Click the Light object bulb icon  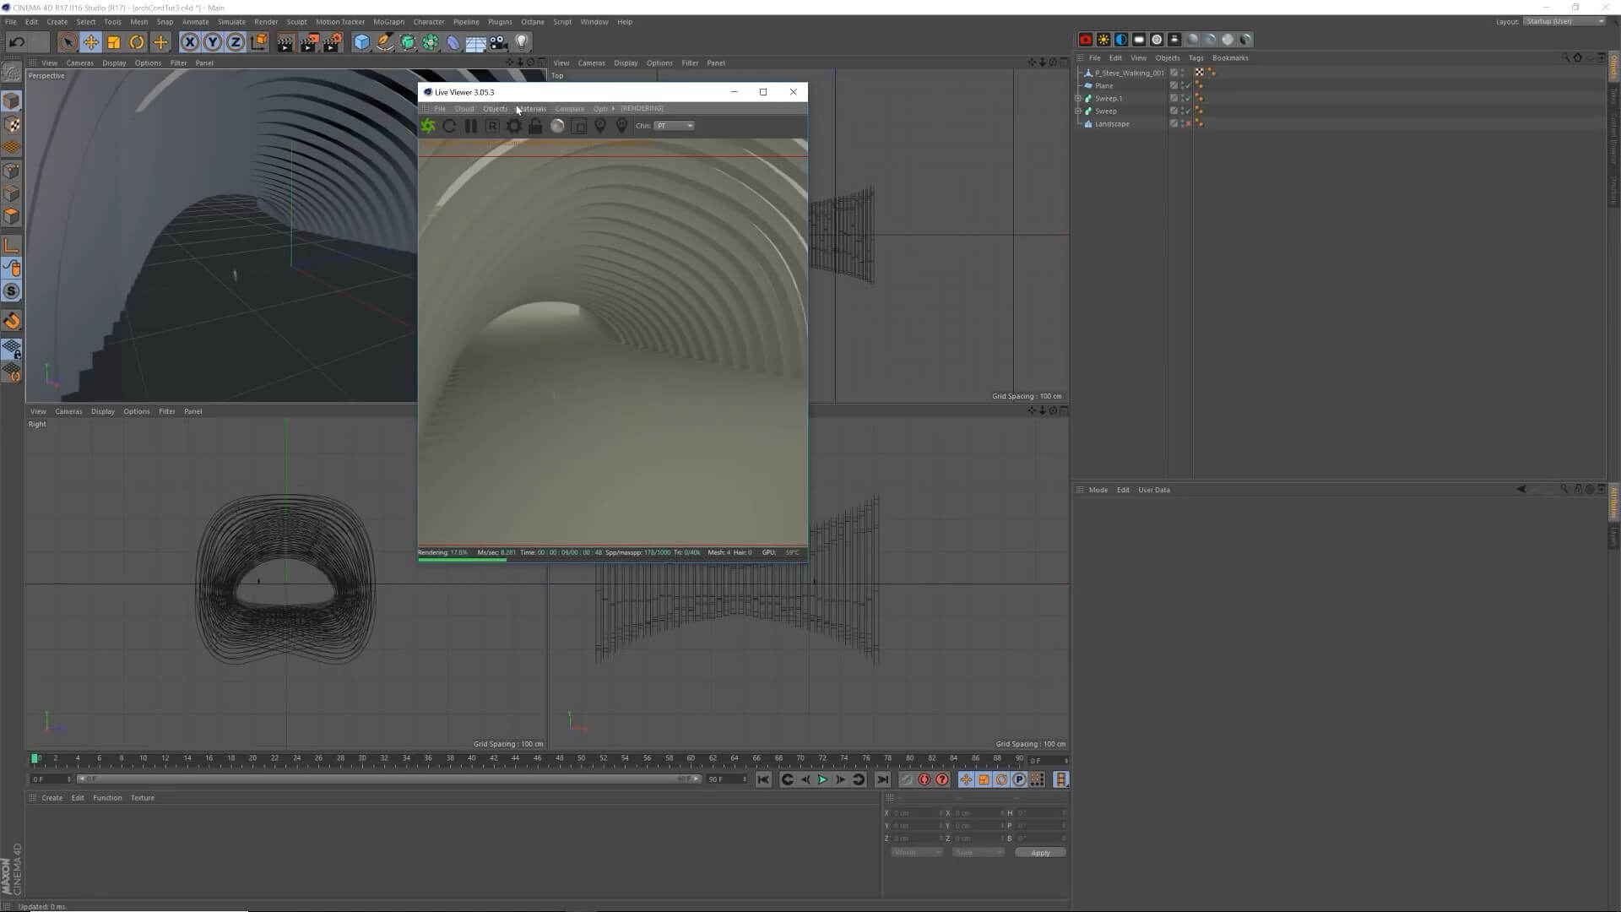click(x=522, y=42)
